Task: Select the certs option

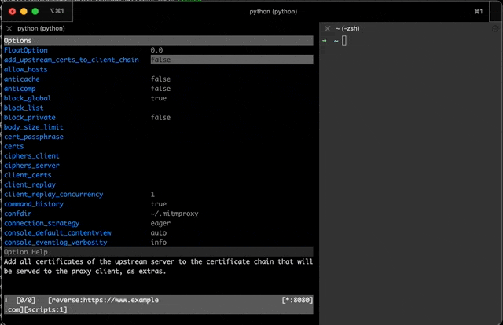Action: 14,147
